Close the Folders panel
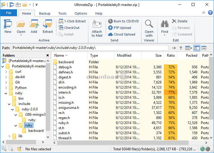The width and height of the screenshot is (214, 153). pyautogui.click(x=47, y=55)
